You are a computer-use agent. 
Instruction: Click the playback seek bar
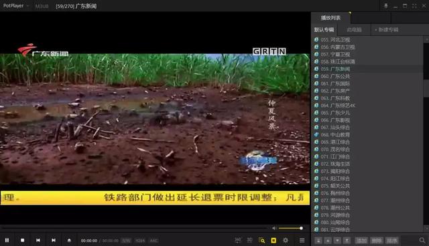click(134, 227)
